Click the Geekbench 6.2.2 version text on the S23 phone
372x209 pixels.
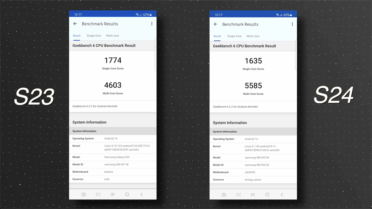95,106
